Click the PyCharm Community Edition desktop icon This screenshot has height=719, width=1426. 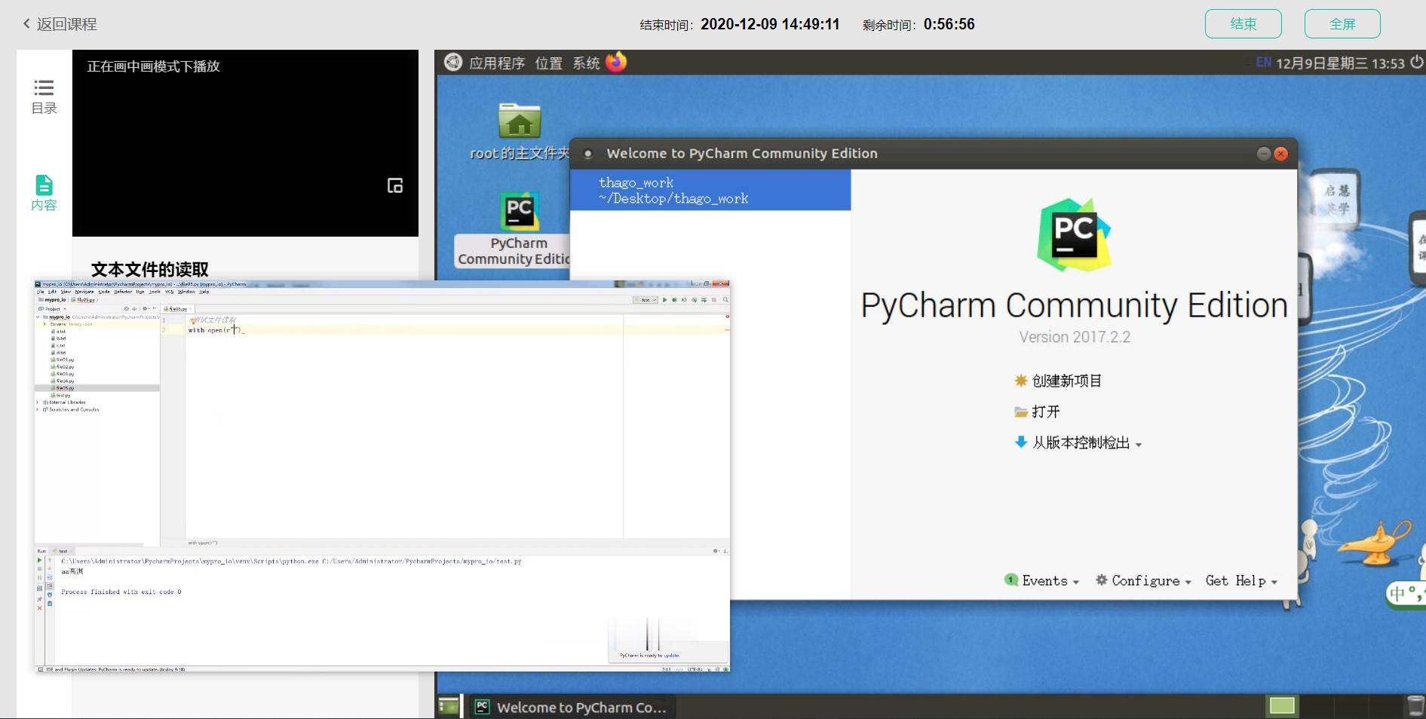(x=518, y=229)
